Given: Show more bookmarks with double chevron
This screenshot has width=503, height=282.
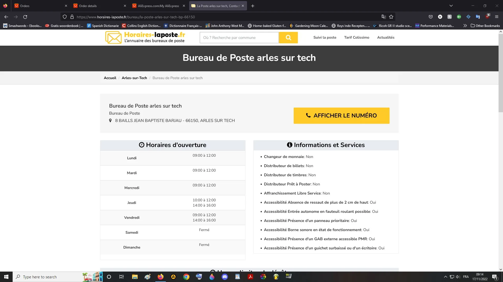Looking at the screenshot, I should coord(465,26).
